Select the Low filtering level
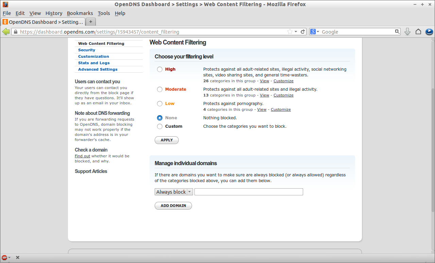The height and width of the screenshot is (263, 435). click(160, 104)
